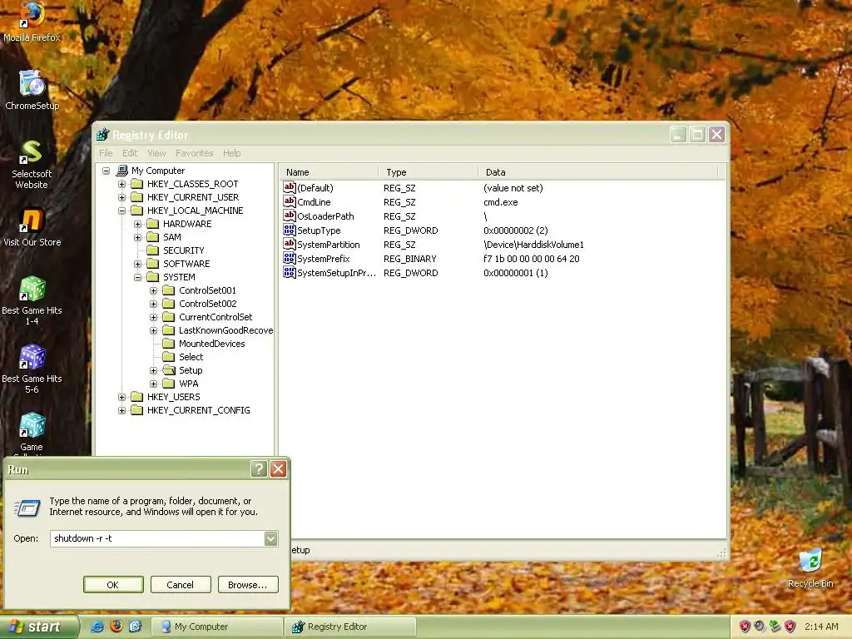This screenshot has height=639, width=852.
Task: Click the Data column header
Action: point(597,172)
